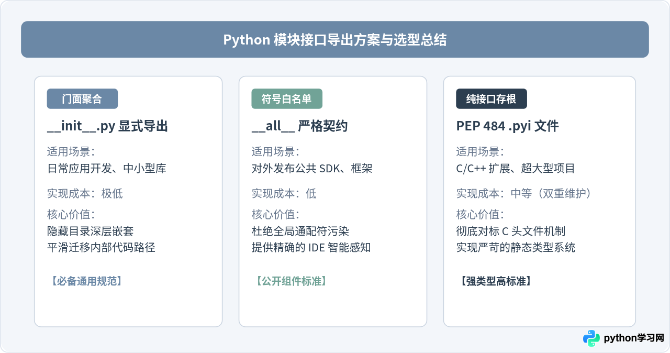Click the text 对外发布公共 SDK、框架

312,169
